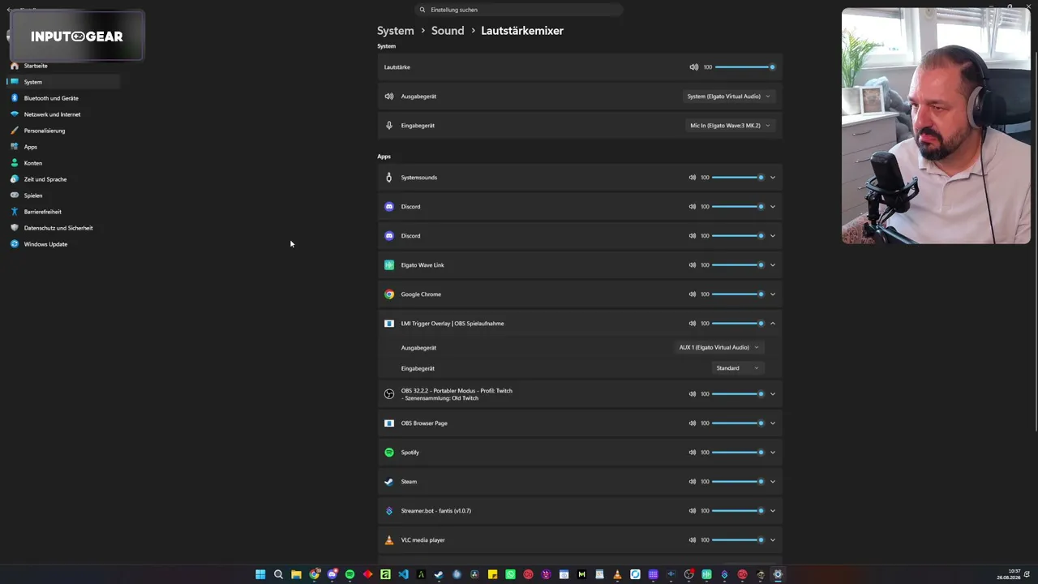Viewport: 1038px width, 584px height.
Task: Open Visual Studio Code from the taskbar
Action: 403,574
